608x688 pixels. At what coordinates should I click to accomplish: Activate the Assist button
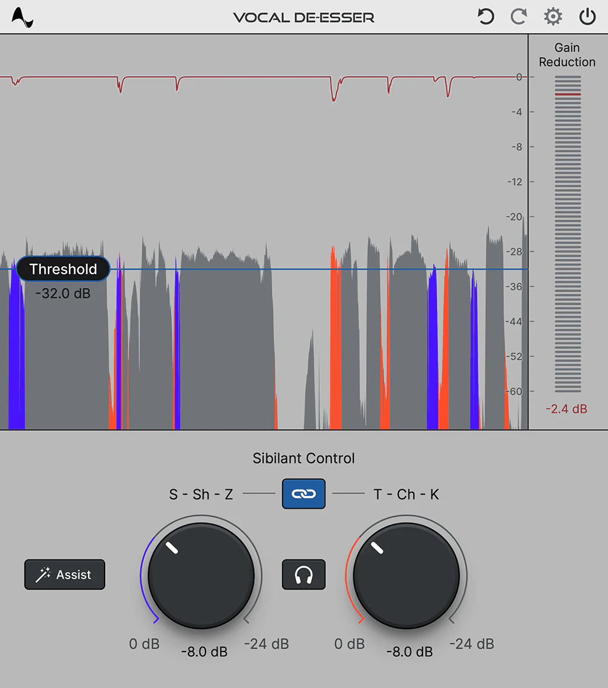[64, 574]
